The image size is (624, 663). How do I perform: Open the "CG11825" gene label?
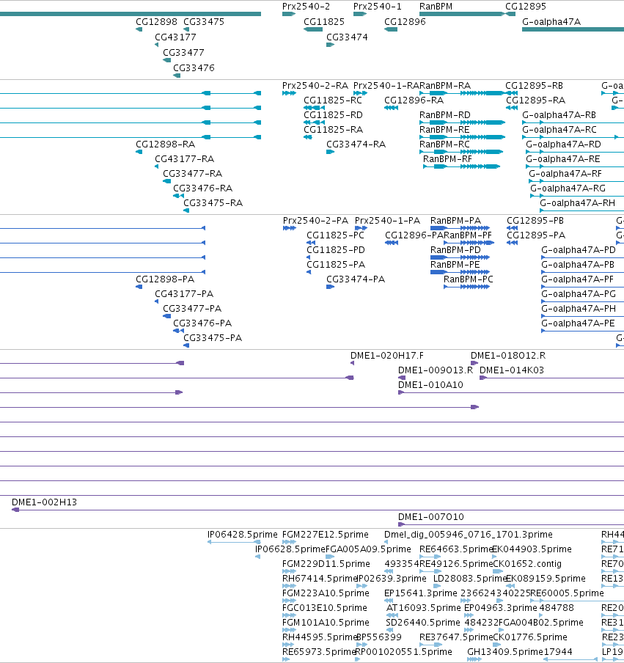point(324,22)
